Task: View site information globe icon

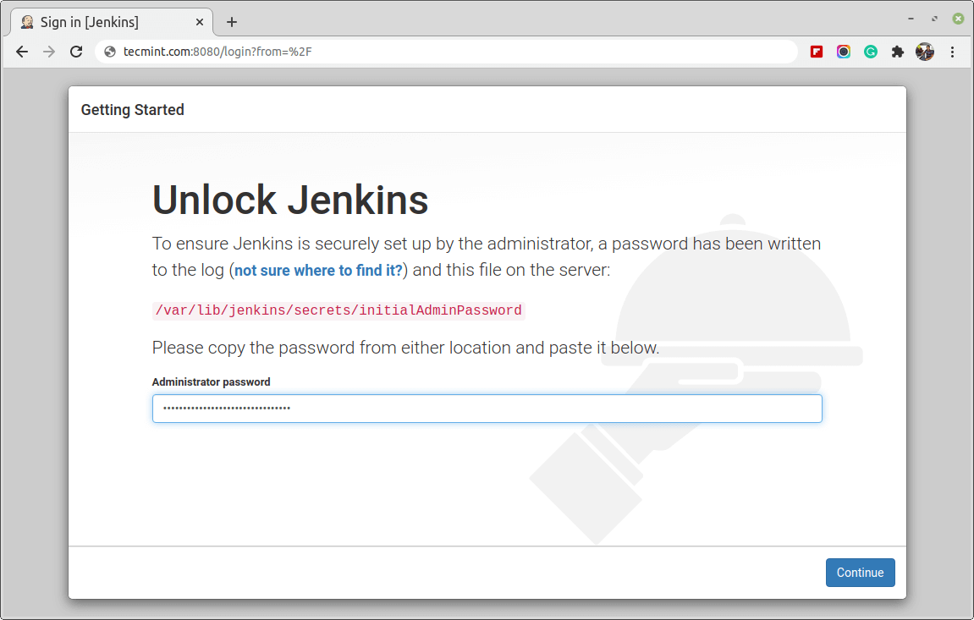Action: coord(109,52)
